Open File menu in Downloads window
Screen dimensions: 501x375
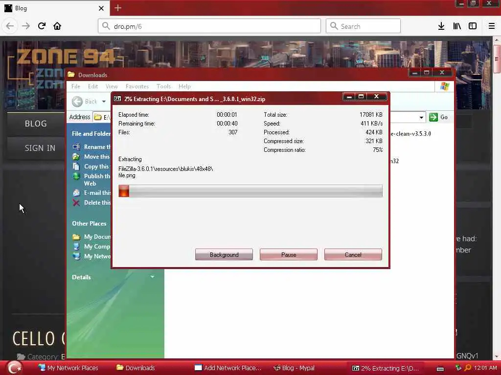point(76,86)
